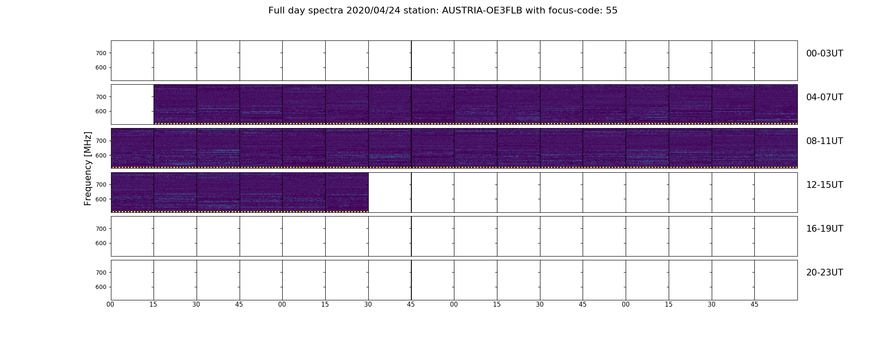Click the 700 tick label in 12-15UT row
The width and height of the screenshot is (886, 337).
(101, 185)
